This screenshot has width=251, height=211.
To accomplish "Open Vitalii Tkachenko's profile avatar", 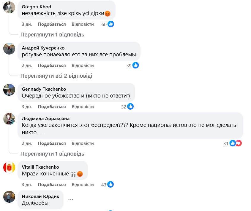I will [9, 167].
